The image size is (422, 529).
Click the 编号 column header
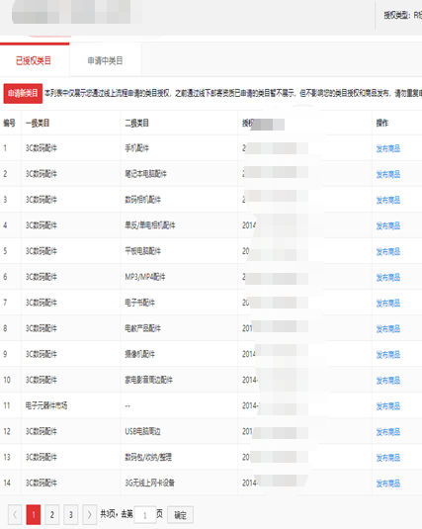point(10,124)
